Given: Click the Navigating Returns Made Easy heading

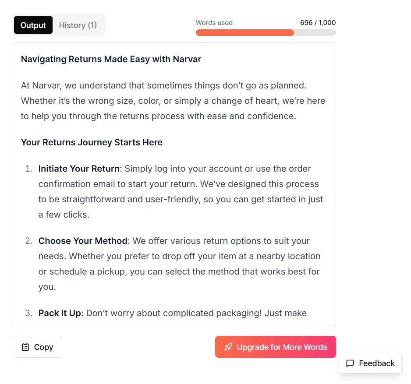Looking at the screenshot, I should click(x=111, y=59).
